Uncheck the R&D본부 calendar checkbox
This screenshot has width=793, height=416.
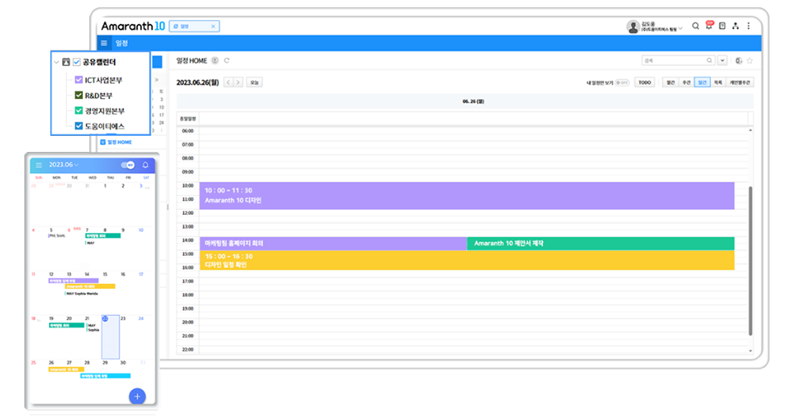[x=78, y=95]
